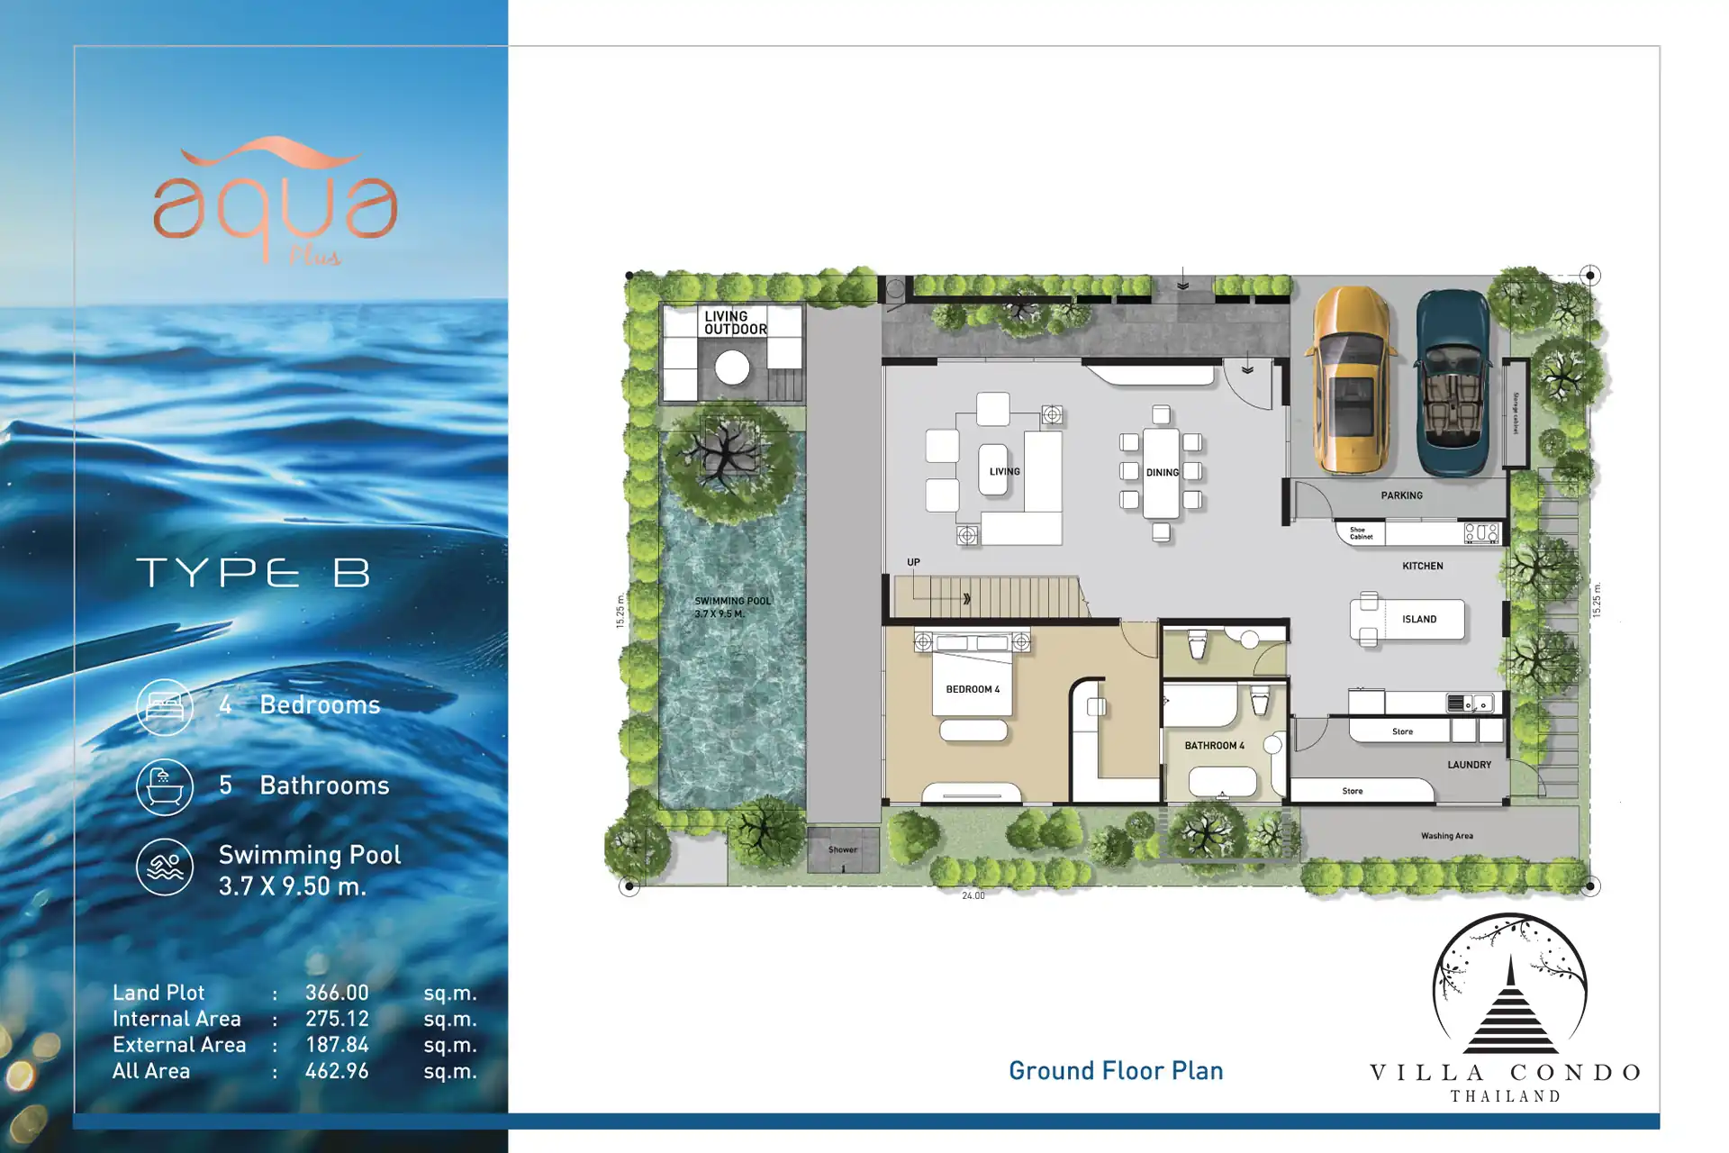Click the outdoor Shower box
Image resolution: width=1729 pixels, height=1153 pixels.
tap(843, 849)
